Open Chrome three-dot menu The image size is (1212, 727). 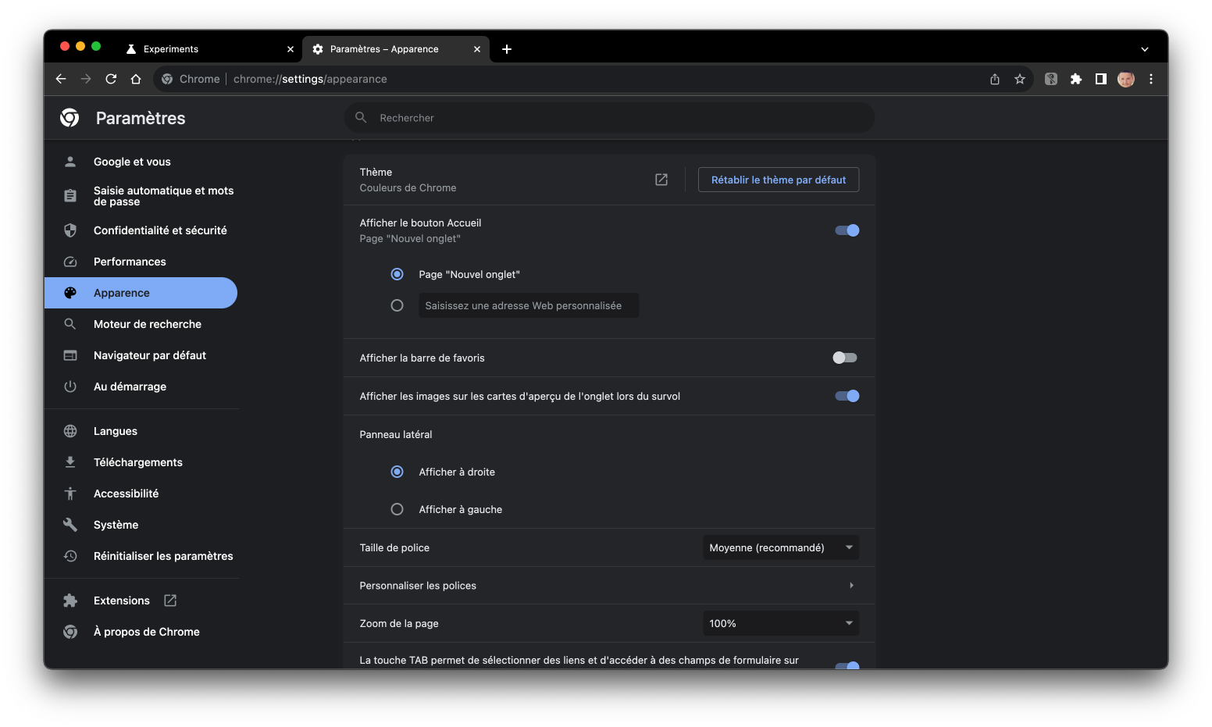1150,79
